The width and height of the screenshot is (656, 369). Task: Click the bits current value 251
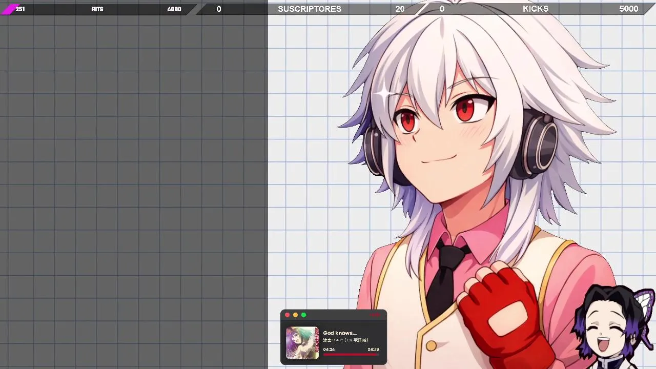(20, 9)
